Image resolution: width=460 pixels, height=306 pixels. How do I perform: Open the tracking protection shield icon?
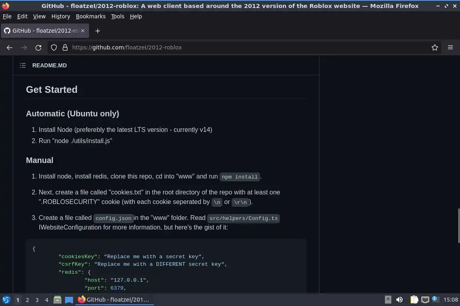[x=54, y=47]
